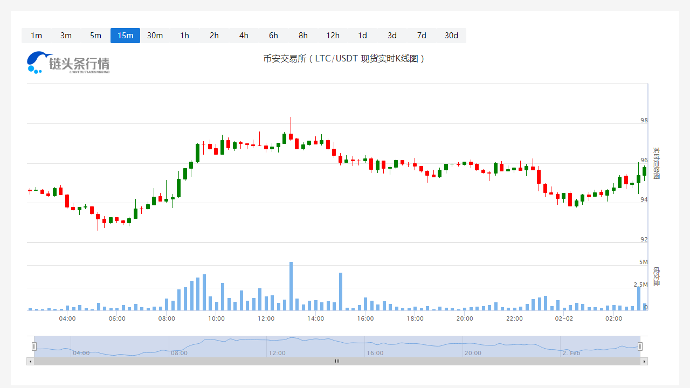Switch the chart to 30m
This screenshot has height=388, width=690.
(155, 36)
